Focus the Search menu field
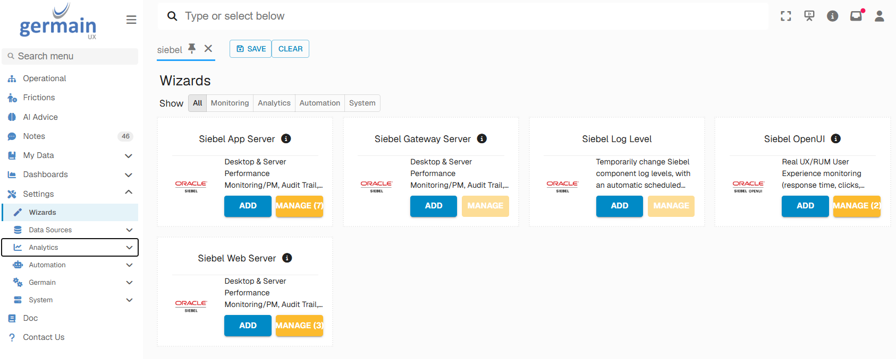Viewport: 896px width, 359px height. 70,56
